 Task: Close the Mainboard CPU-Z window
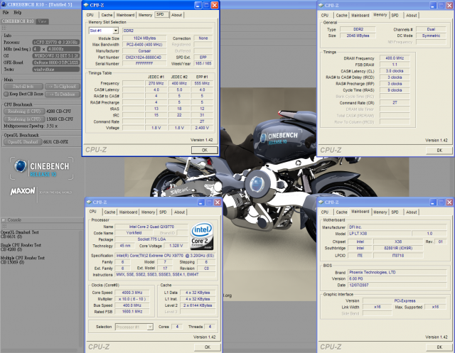coord(449,202)
